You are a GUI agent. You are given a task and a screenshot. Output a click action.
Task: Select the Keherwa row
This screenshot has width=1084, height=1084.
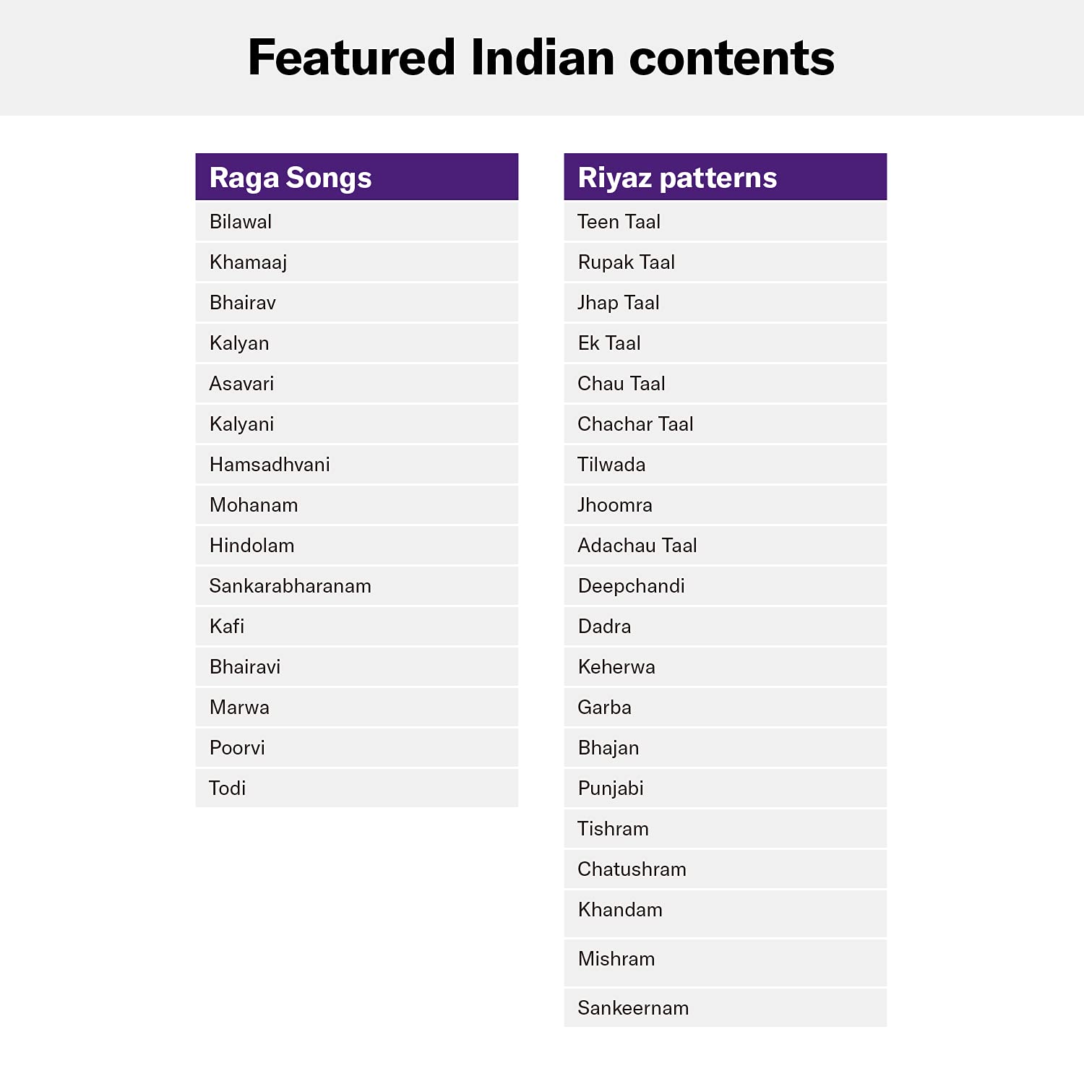point(616,667)
